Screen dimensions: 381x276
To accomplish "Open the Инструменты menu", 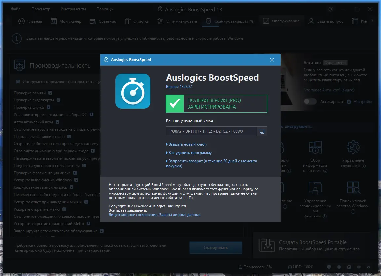I will pyautogui.click(x=73, y=9).
